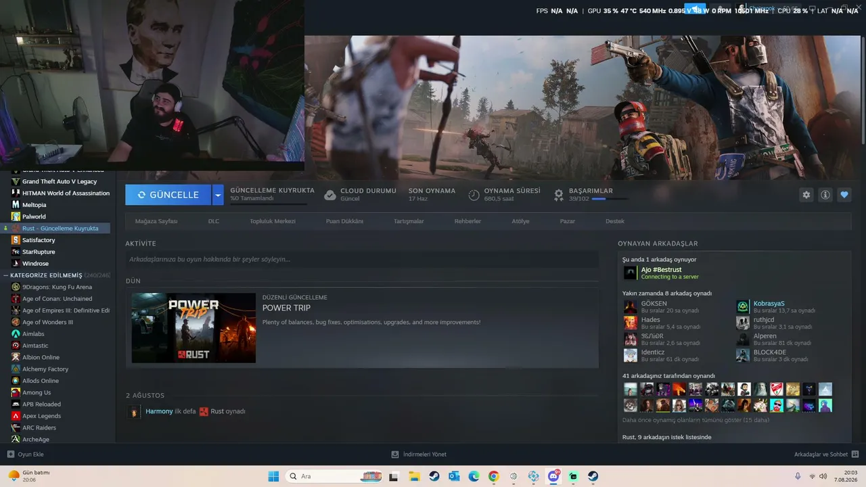Image resolution: width=866 pixels, height=487 pixels.
Task: Click the blue Güncelle update button
Action: coord(168,195)
